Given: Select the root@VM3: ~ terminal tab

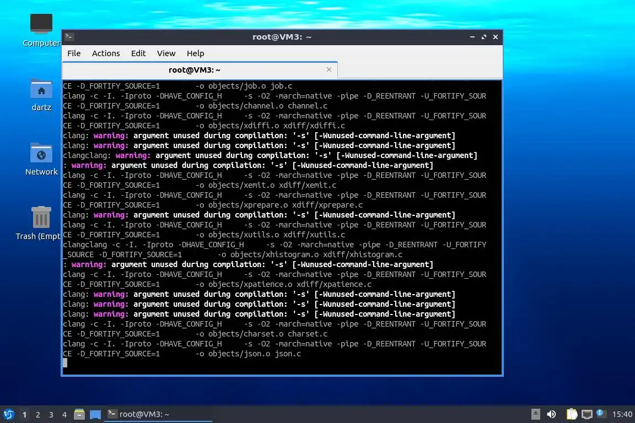Looking at the screenshot, I should [200, 70].
